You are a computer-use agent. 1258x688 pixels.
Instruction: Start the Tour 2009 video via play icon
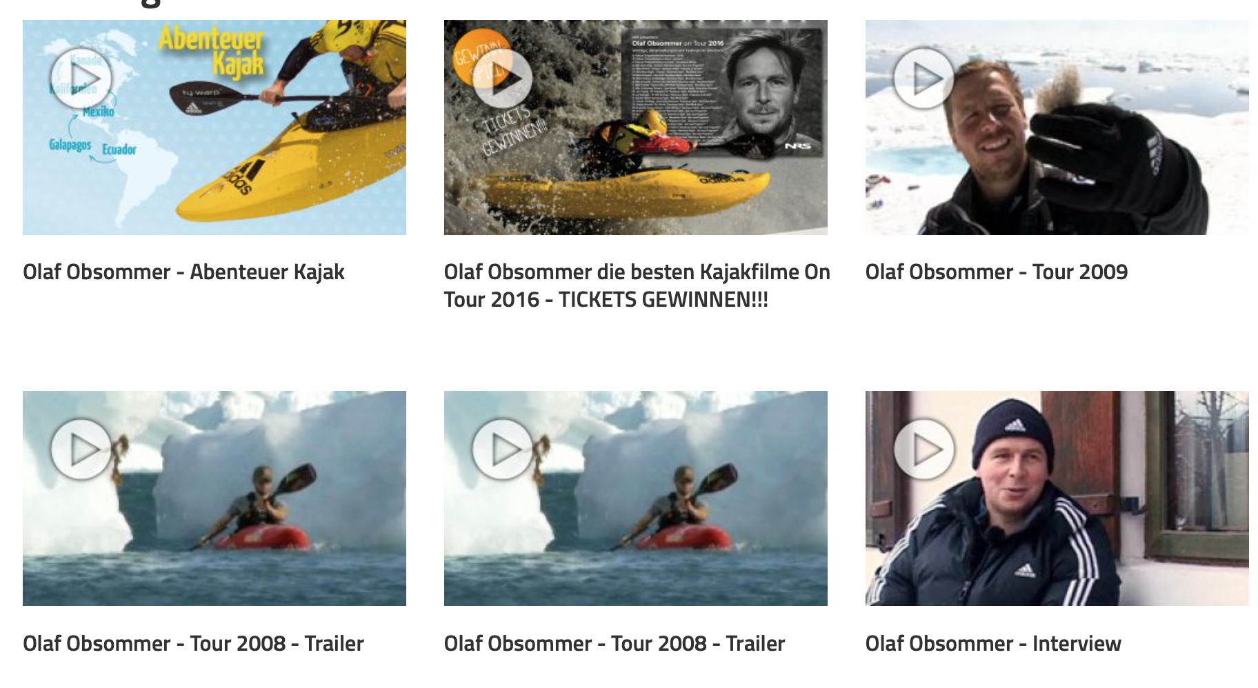pos(924,78)
